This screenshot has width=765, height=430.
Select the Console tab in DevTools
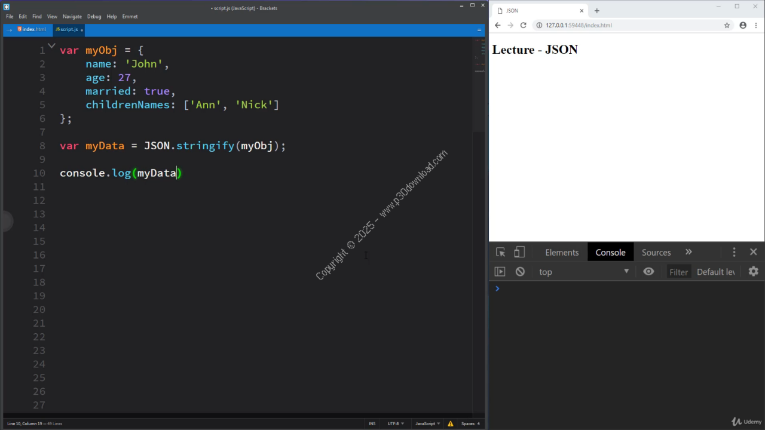pos(610,252)
